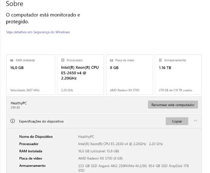Select the 16,0 GB value in RAM card
The image size is (210, 173).
tap(17, 68)
